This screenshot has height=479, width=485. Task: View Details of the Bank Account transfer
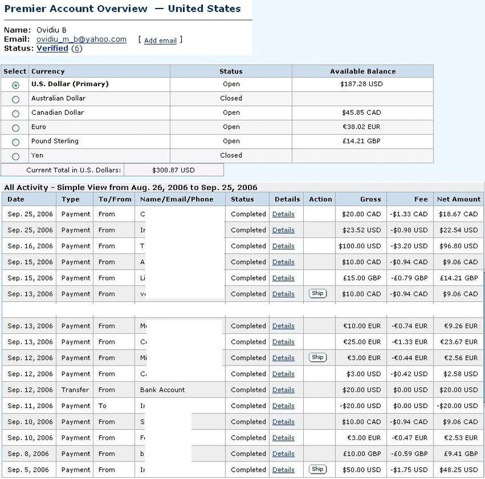(x=283, y=390)
